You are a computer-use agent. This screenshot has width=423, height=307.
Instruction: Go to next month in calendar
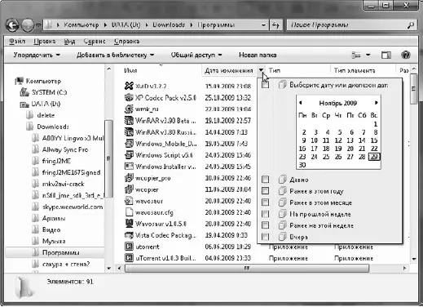tap(377, 103)
